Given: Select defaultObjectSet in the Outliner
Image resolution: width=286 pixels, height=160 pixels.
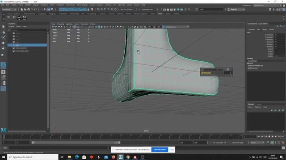Looking at the screenshot, I should [22, 51].
